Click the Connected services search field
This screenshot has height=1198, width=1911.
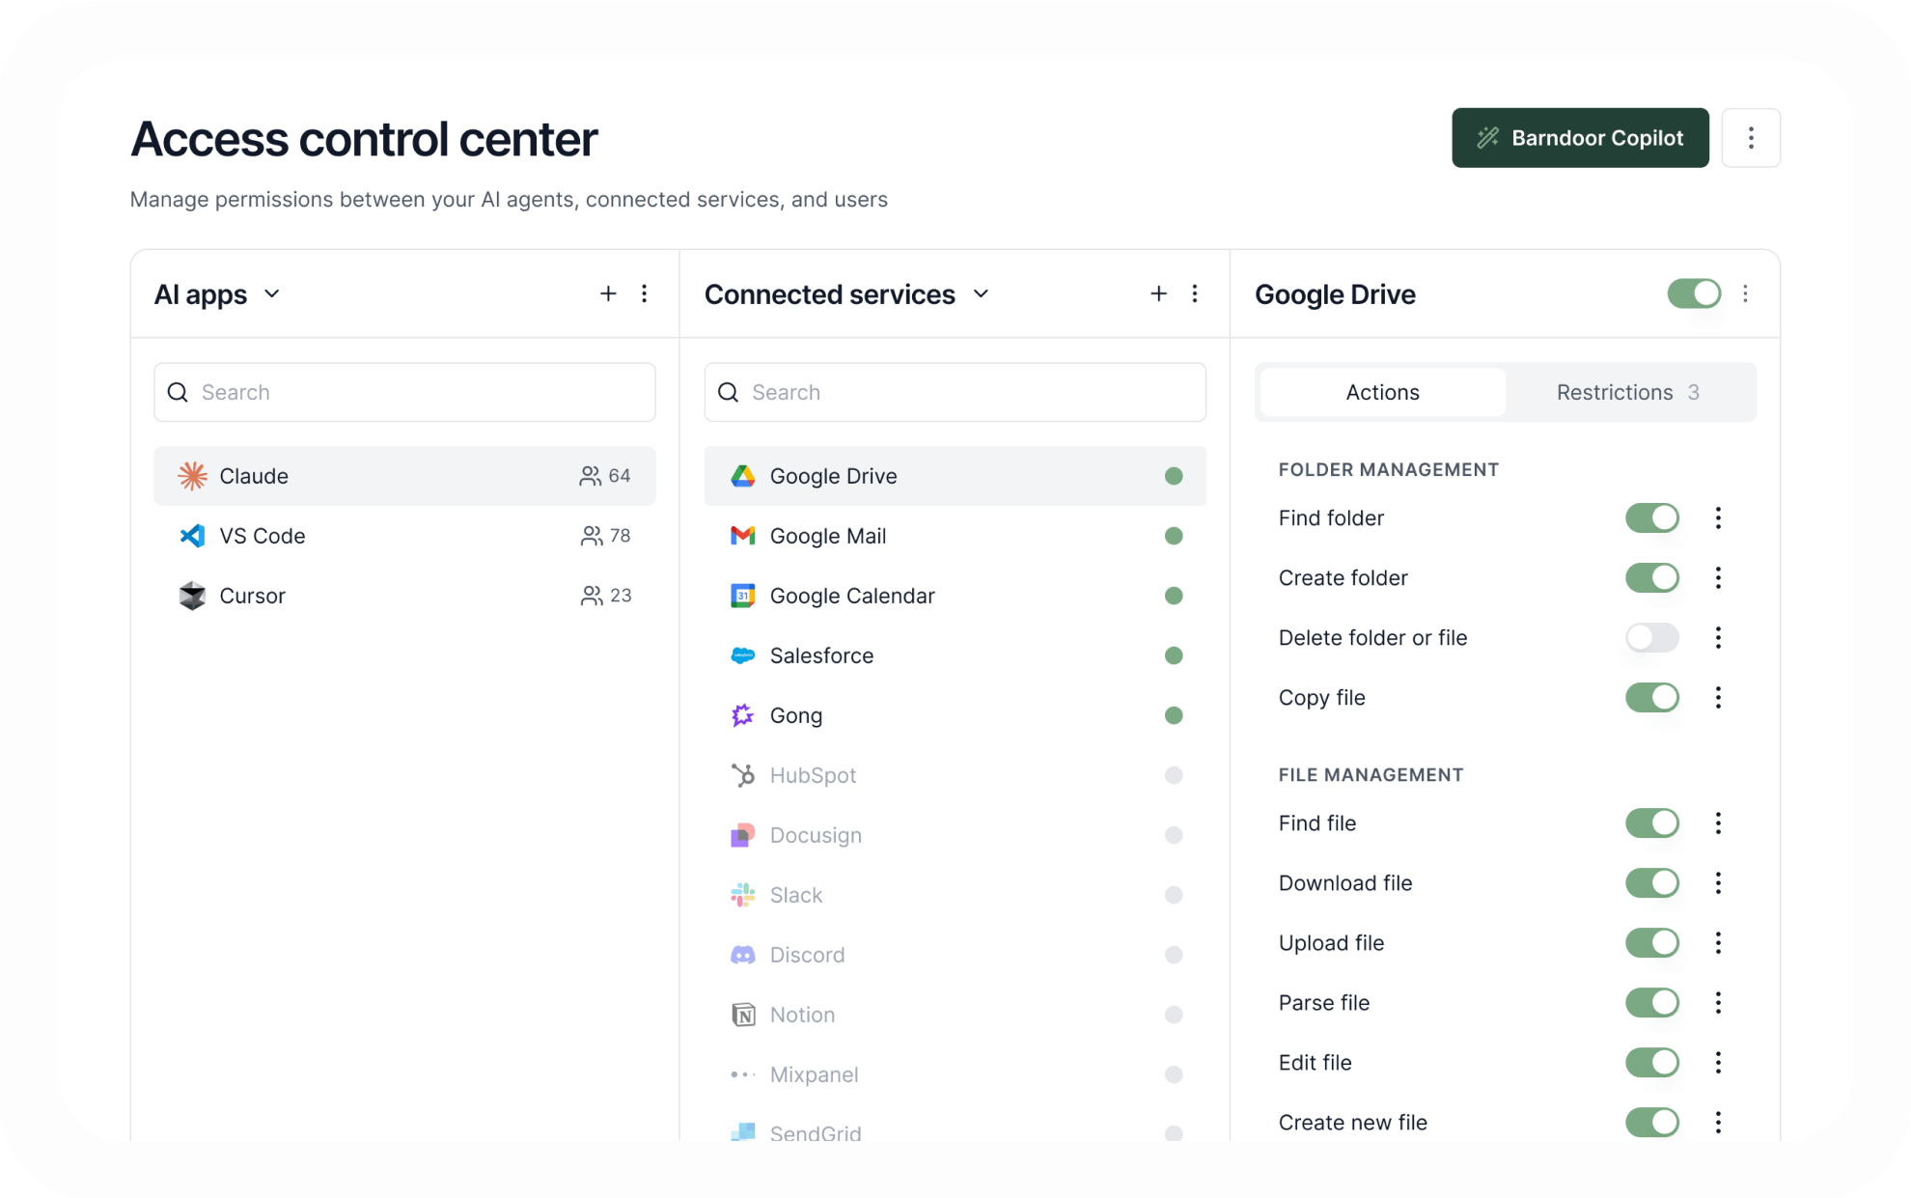[965, 392]
